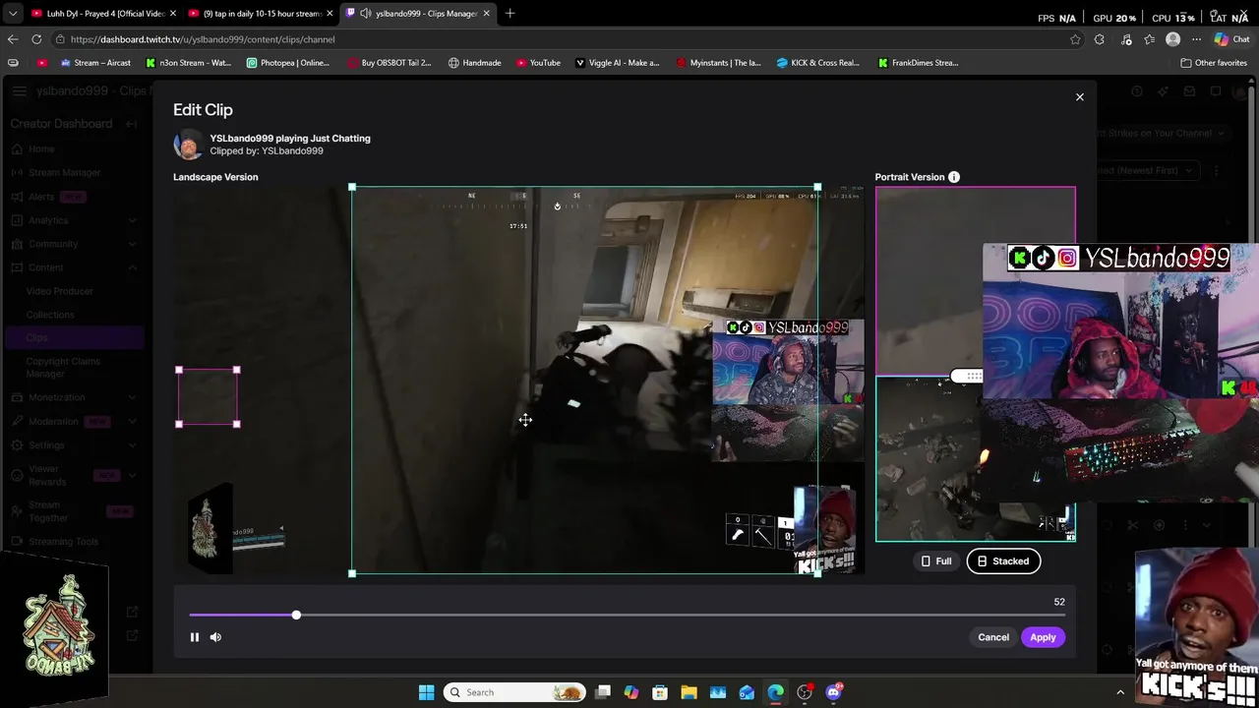Open the FrankDimes Stream bookmark
Viewport: 1259px width, 708px height.
click(x=919, y=63)
